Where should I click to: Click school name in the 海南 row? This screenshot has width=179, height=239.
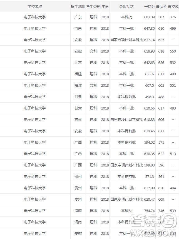click(35, 211)
